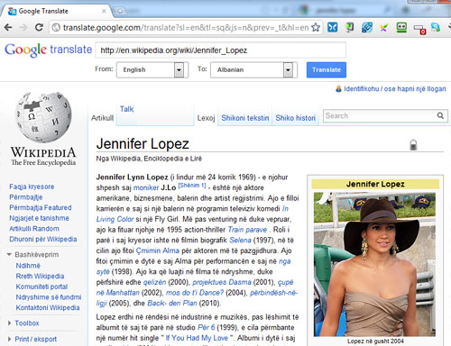The image size is (451, 346).
Task: Open the Shiko histori tab
Action: (296, 118)
